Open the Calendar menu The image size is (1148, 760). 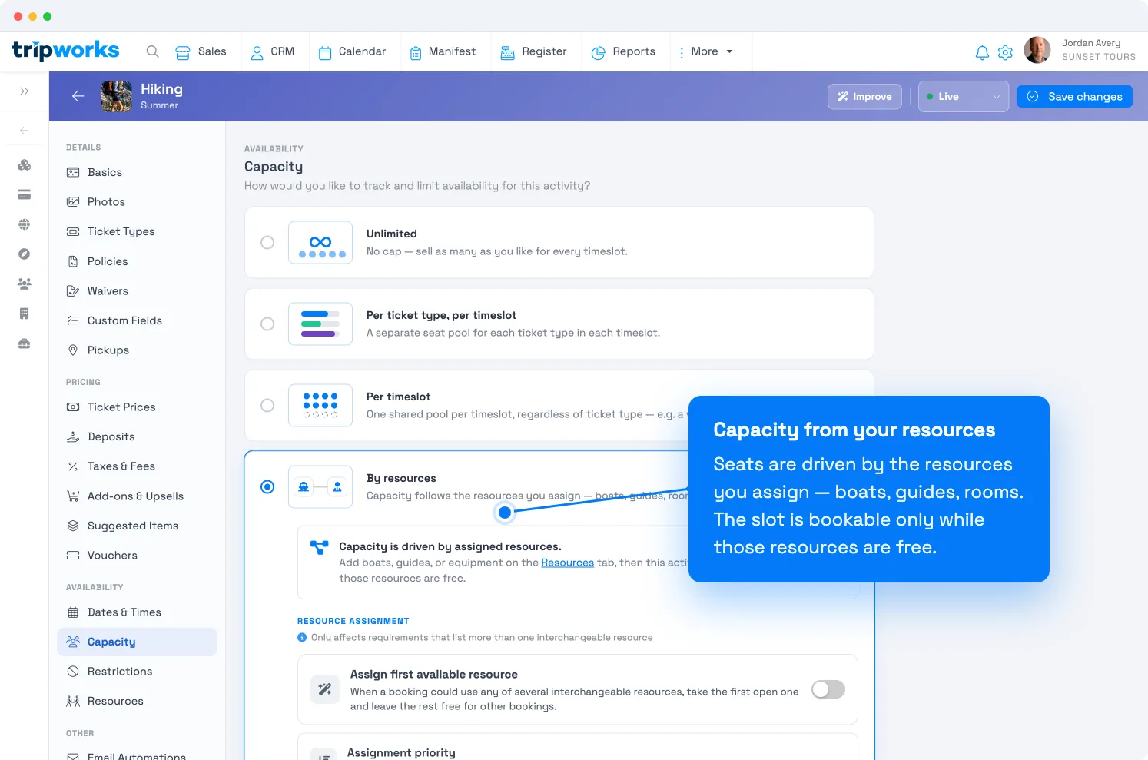(352, 51)
